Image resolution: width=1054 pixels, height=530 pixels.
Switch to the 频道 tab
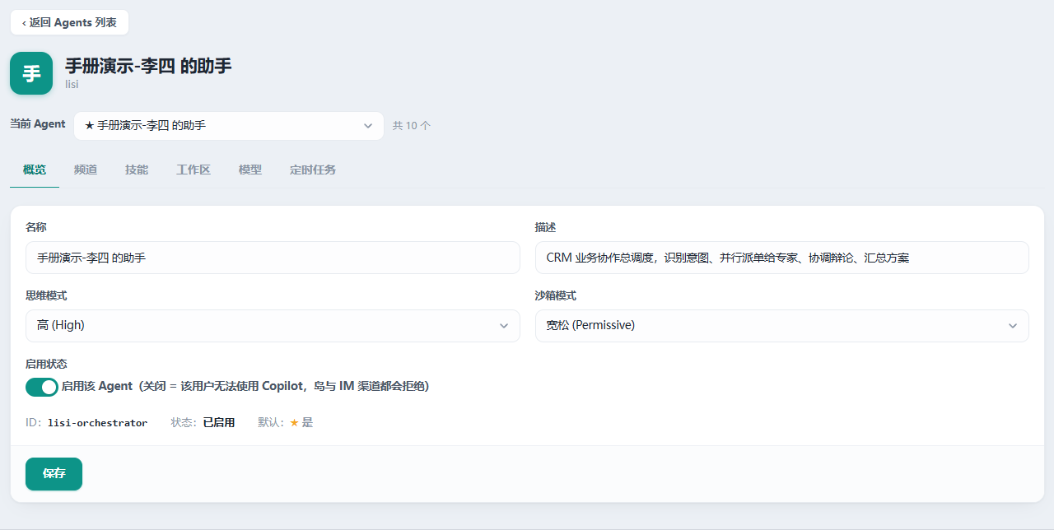point(86,170)
